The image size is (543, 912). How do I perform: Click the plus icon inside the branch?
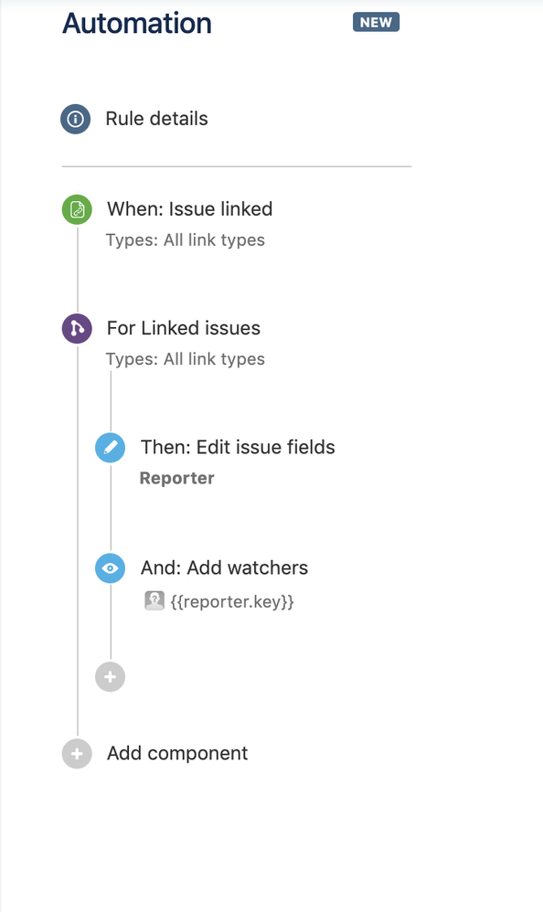click(110, 677)
